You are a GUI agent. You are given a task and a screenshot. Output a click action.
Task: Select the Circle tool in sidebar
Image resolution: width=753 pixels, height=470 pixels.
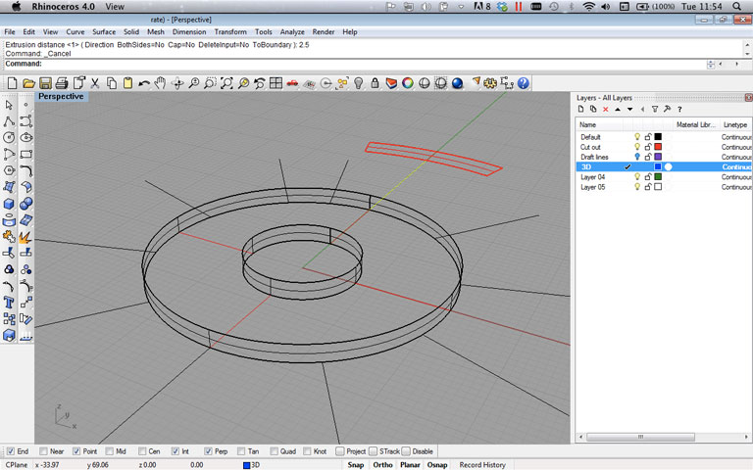click(9, 138)
